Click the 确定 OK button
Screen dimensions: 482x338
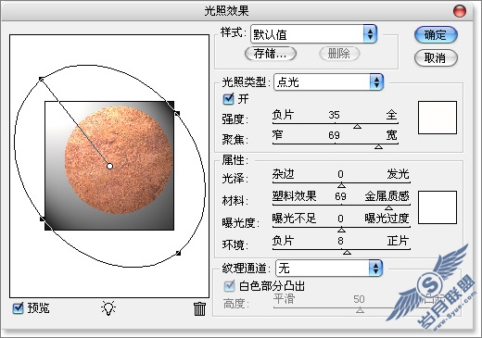pos(436,35)
